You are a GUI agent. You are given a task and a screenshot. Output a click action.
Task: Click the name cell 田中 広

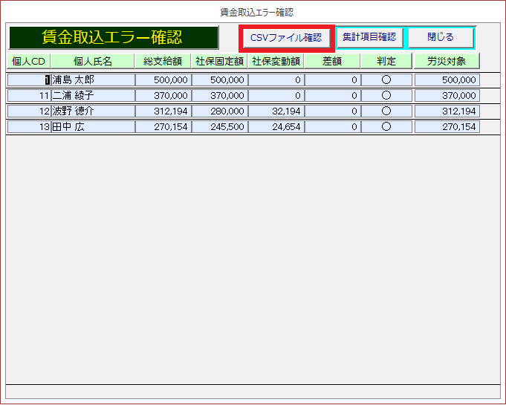click(92, 127)
